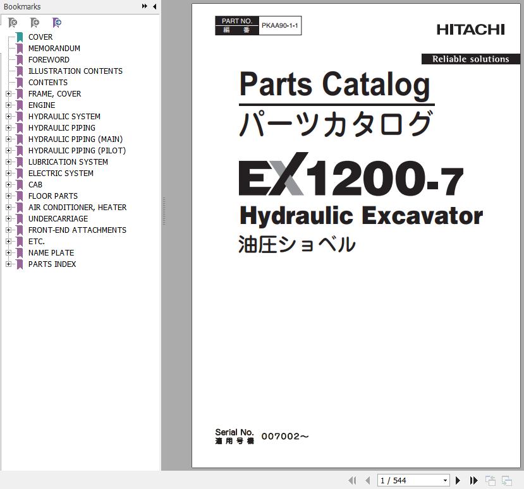Expand the ETC. bookmark
This screenshot has height=489, width=524.
click(x=8, y=241)
